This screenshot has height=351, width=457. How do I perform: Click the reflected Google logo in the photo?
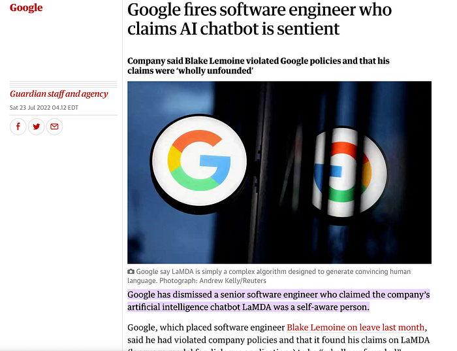[x=349, y=173]
